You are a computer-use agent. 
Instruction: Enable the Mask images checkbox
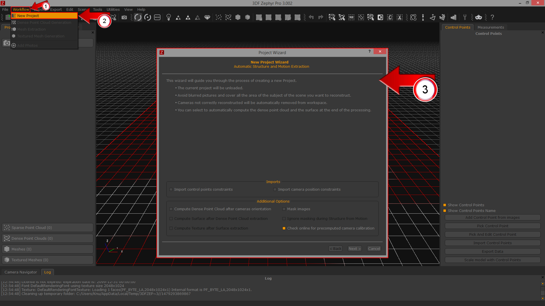[x=284, y=209]
